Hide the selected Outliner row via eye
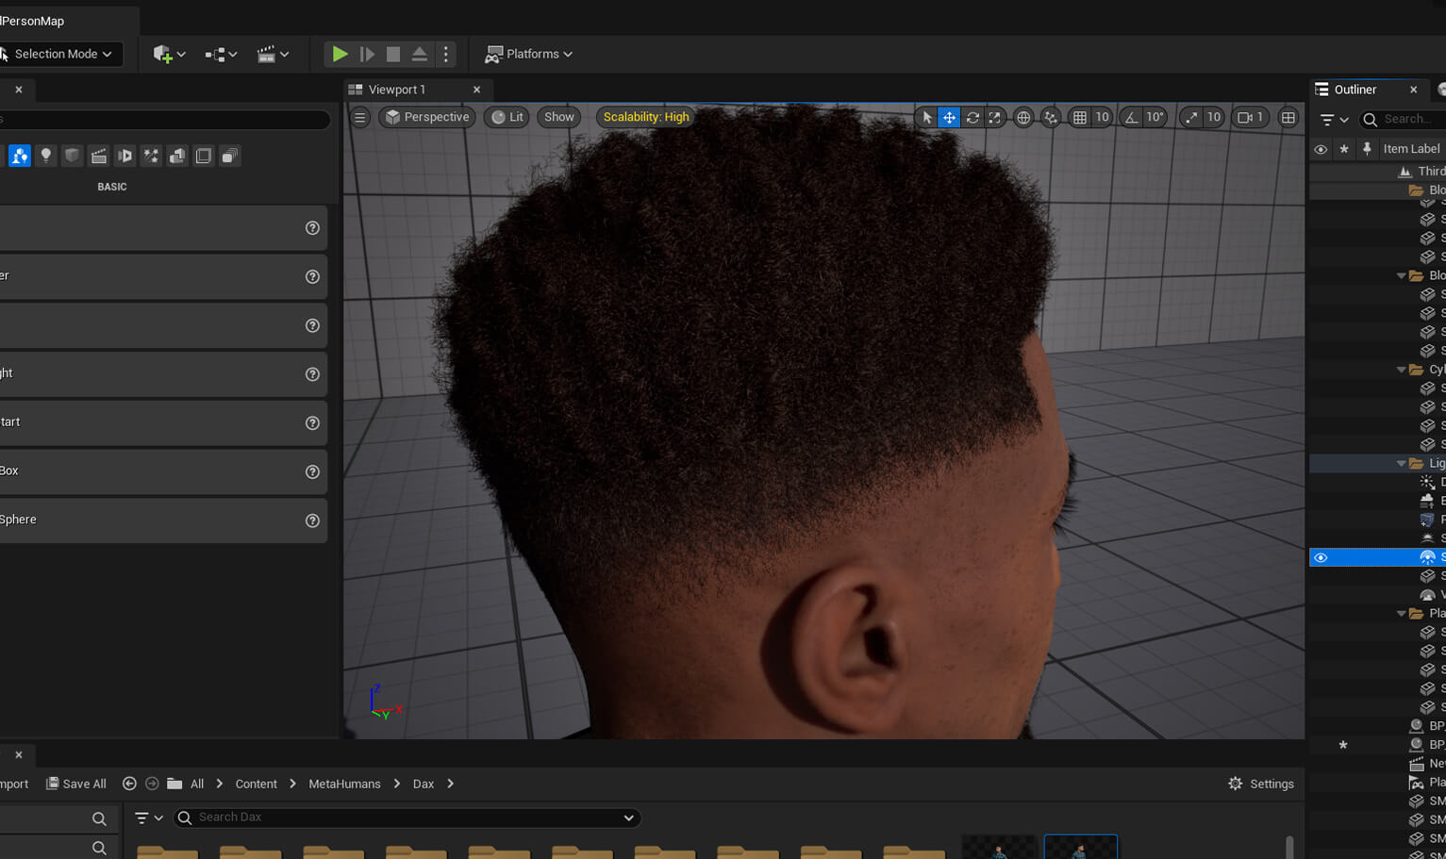Screen dimensions: 1446x859 [x=1321, y=557]
